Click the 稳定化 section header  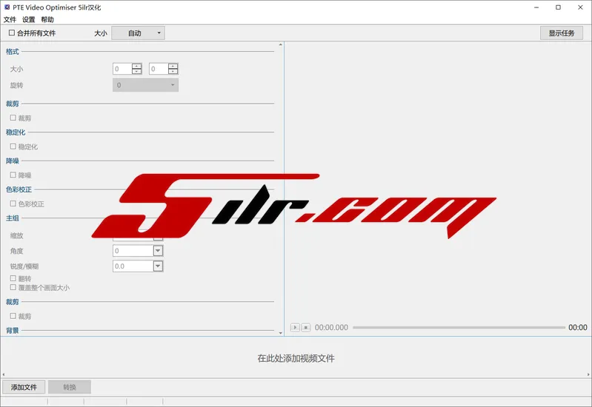pyautogui.click(x=16, y=132)
